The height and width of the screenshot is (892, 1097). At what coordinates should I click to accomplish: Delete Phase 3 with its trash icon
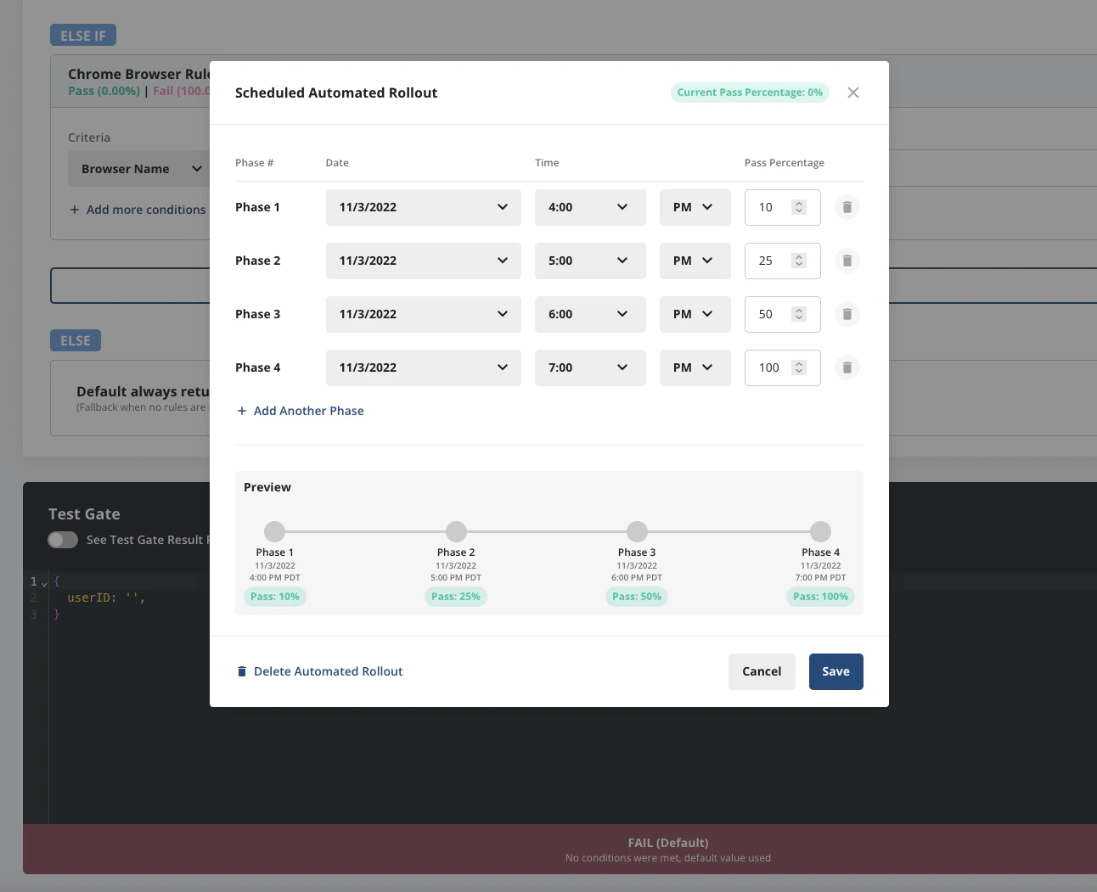click(x=847, y=314)
